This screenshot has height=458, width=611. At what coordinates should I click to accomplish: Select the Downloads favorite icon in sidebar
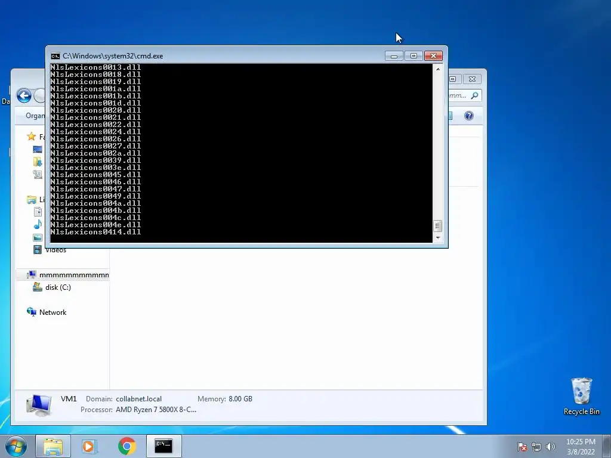pyautogui.click(x=38, y=162)
